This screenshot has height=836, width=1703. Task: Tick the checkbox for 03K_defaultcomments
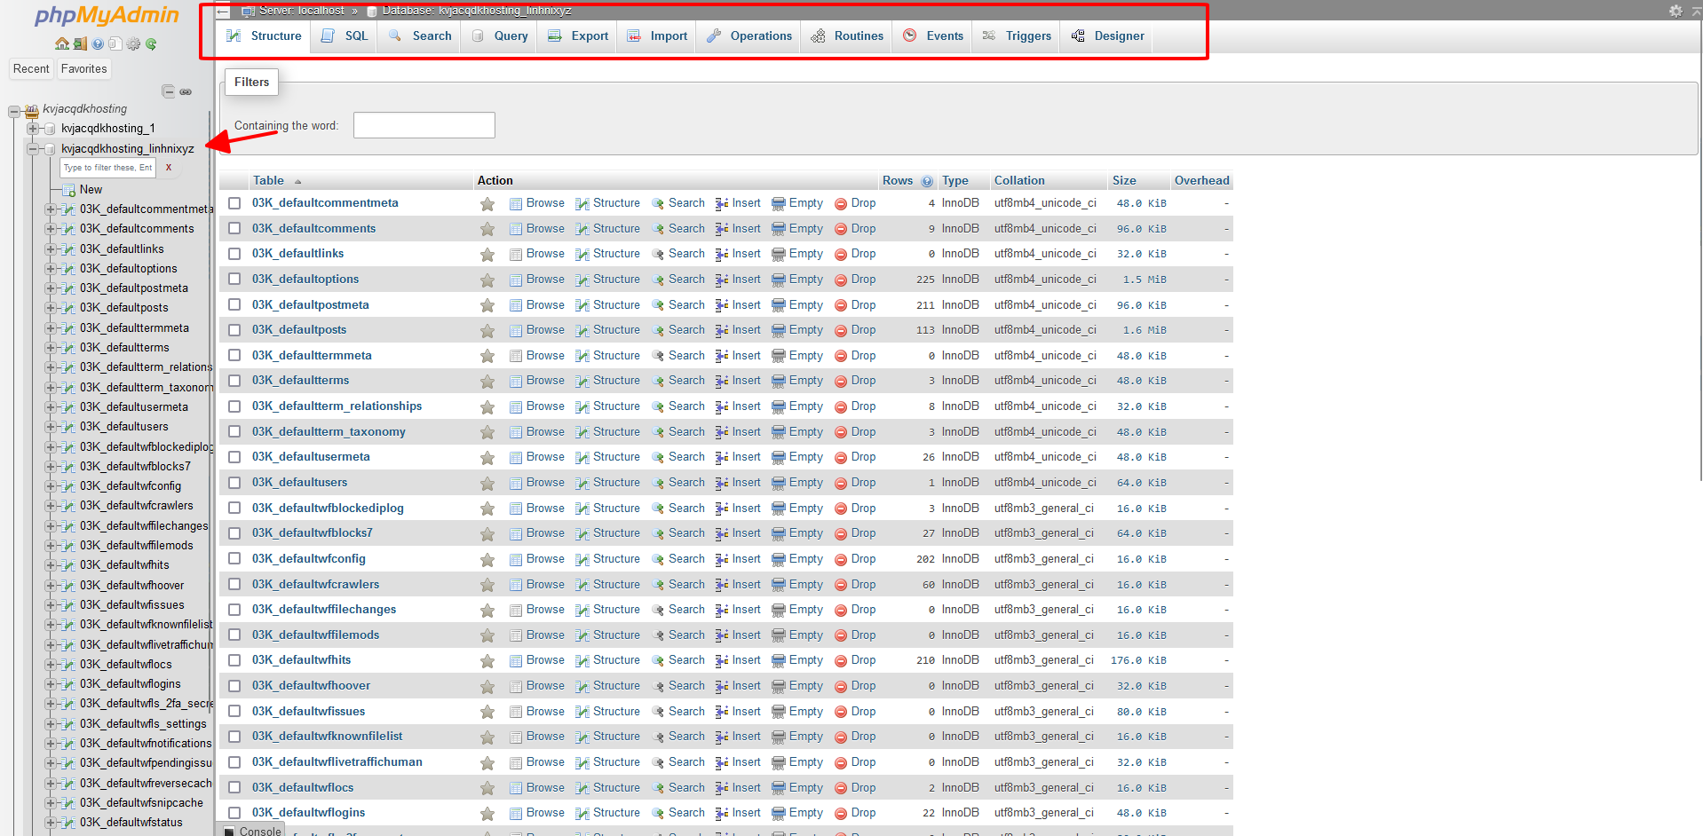click(x=234, y=228)
